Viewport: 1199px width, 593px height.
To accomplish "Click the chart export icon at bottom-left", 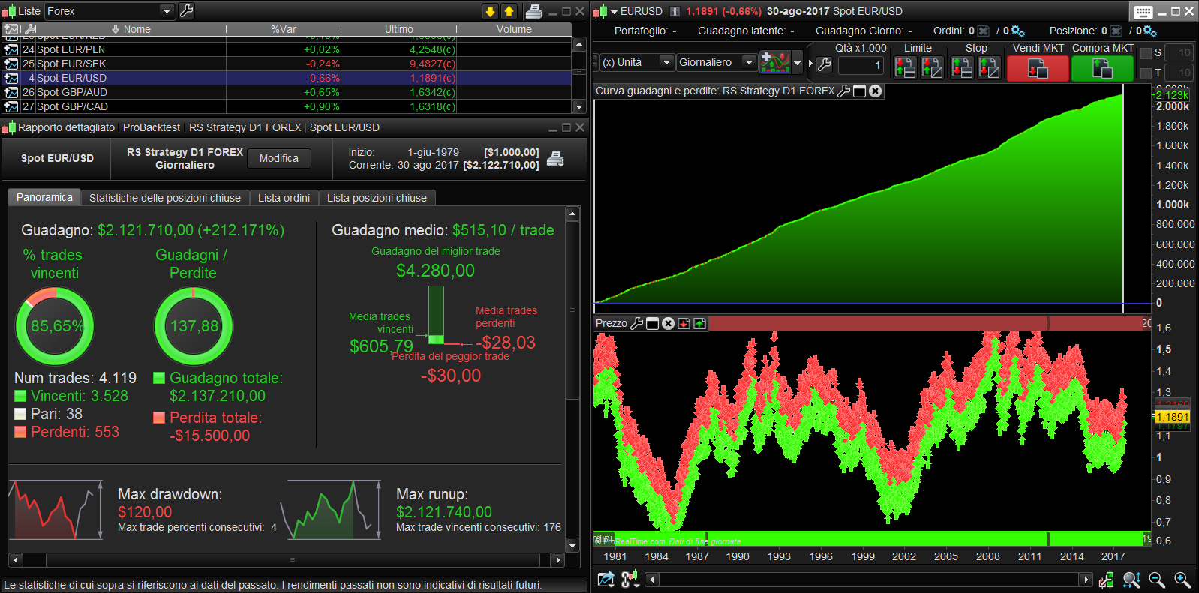I will 606,580.
